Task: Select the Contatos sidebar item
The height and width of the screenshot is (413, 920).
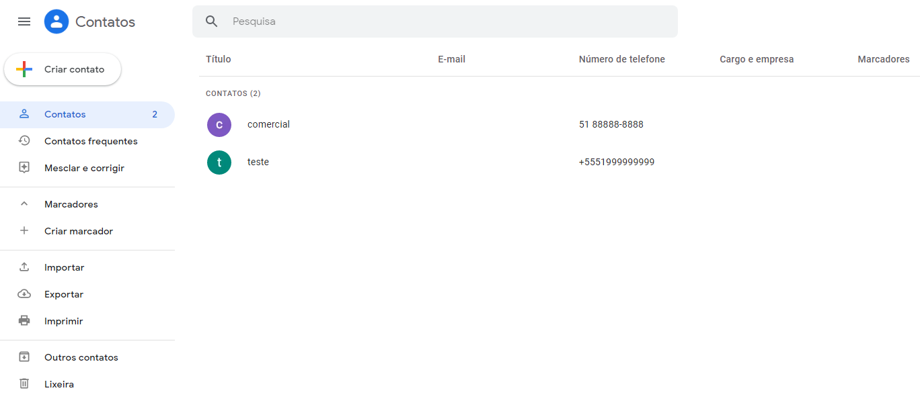Action: click(65, 114)
